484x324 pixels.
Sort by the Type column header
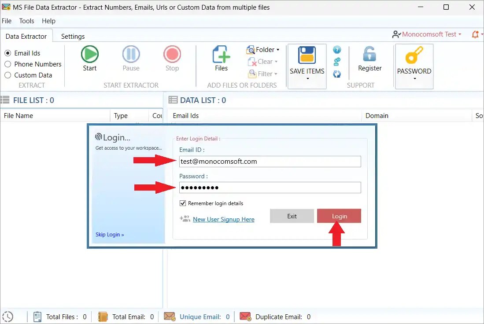(x=129, y=115)
